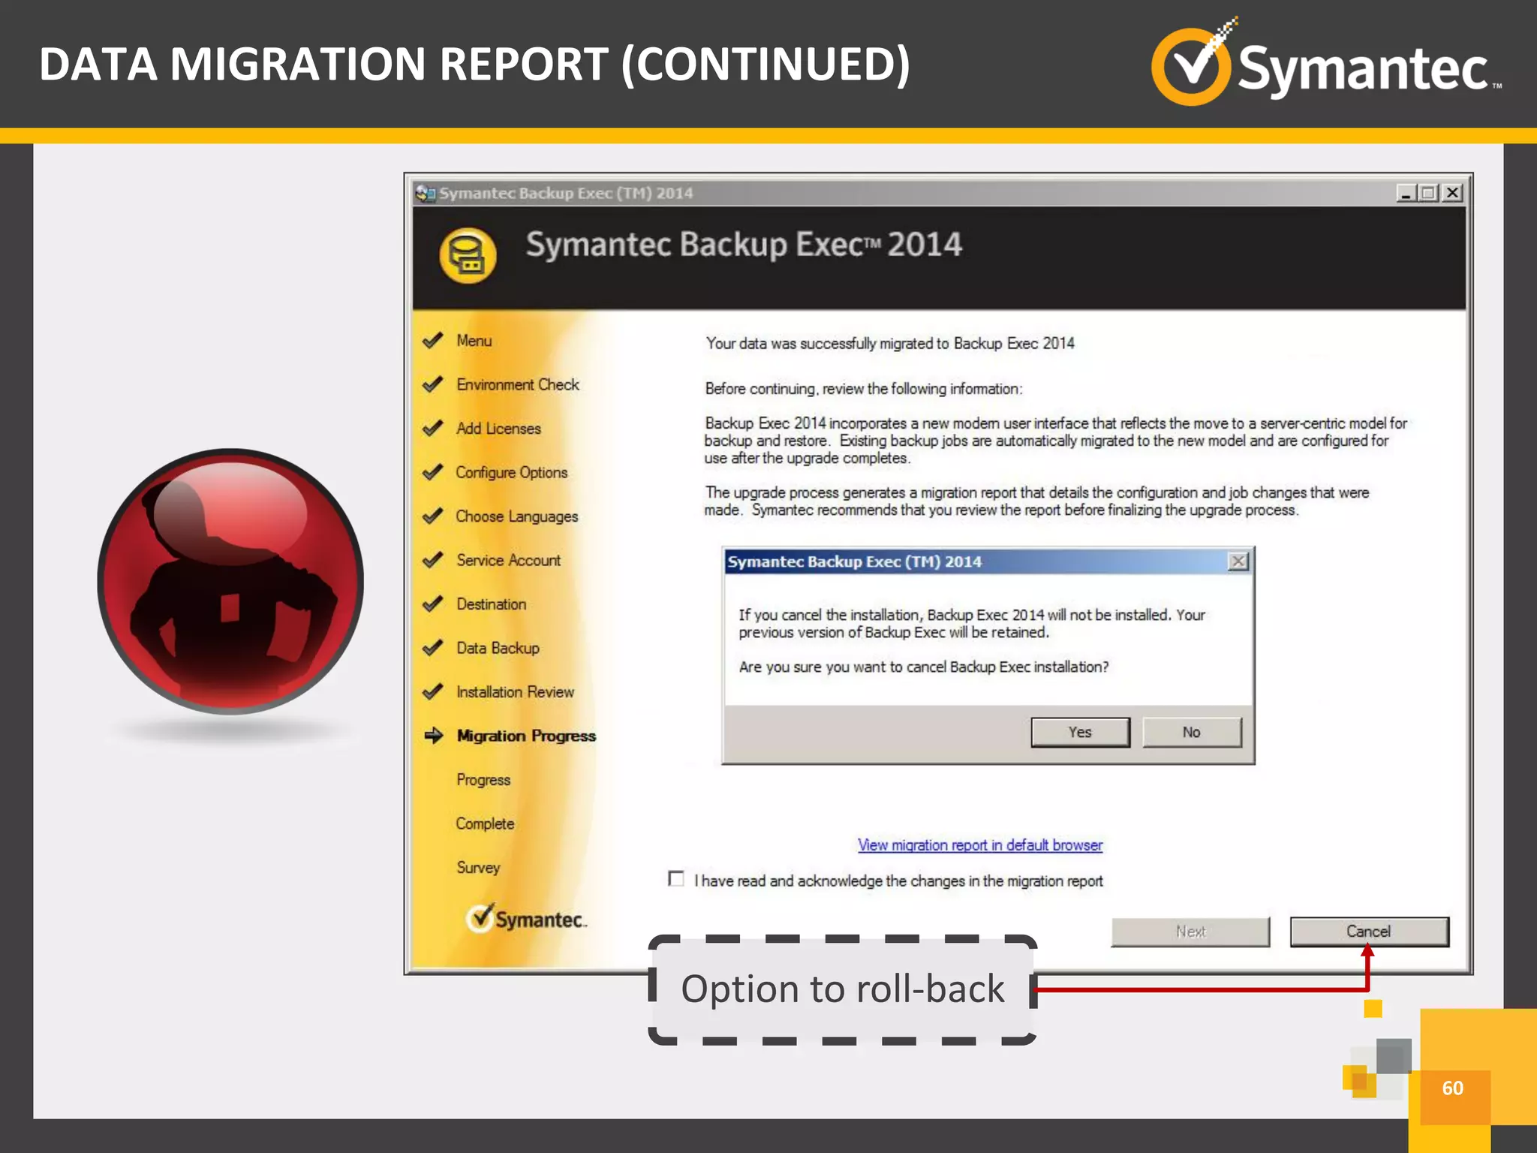Select the Destination step label

point(492,604)
